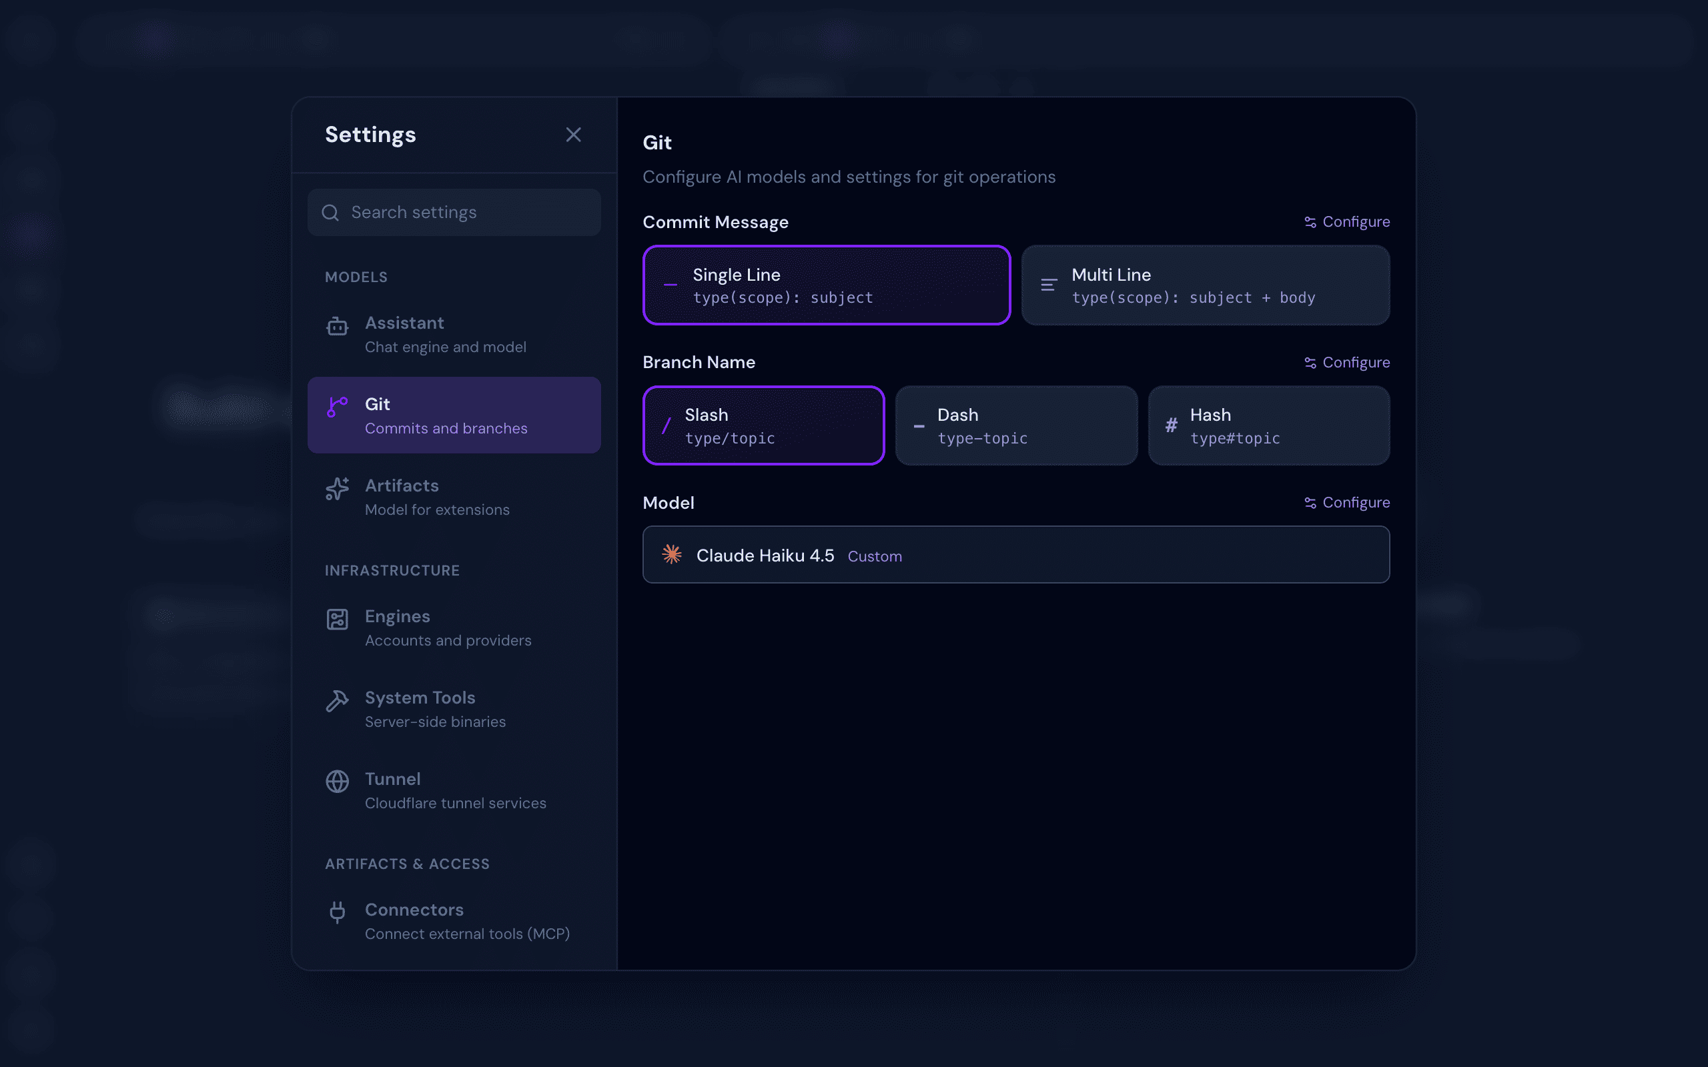The height and width of the screenshot is (1067, 1708).
Task: Click the MODELS section heading
Action: pyautogui.click(x=356, y=277)
